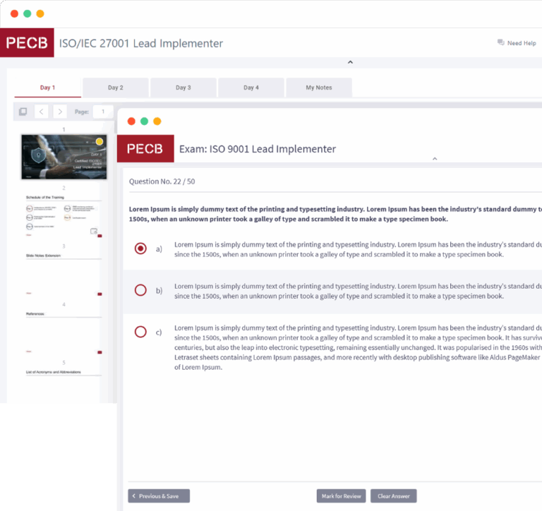This screenshot has height=511, width=542.
Task: Click the Clear Answer button
Action: (x=393, y=496)
